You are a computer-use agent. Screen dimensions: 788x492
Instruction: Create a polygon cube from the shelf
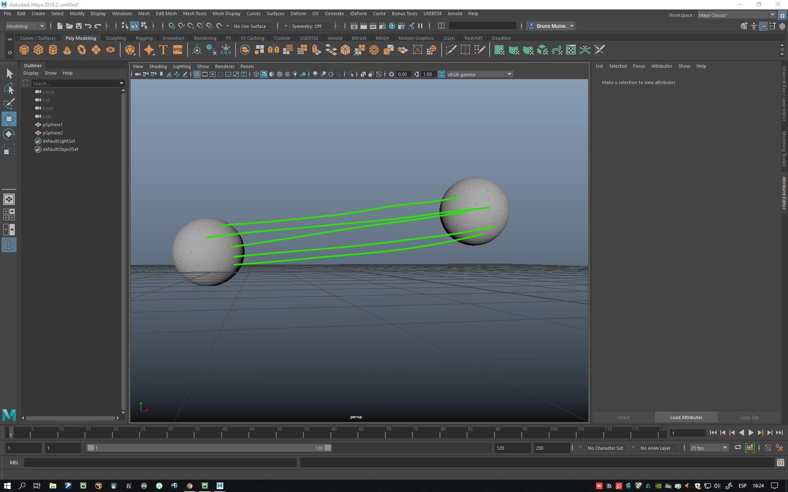pyautogui.click(x=38, y=50)
